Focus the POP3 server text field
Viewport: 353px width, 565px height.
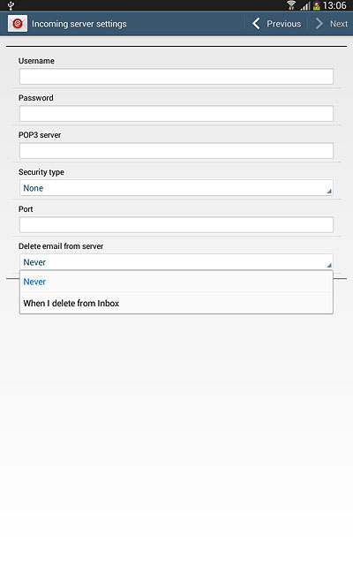pyautogui.click(x=176, y=151)
